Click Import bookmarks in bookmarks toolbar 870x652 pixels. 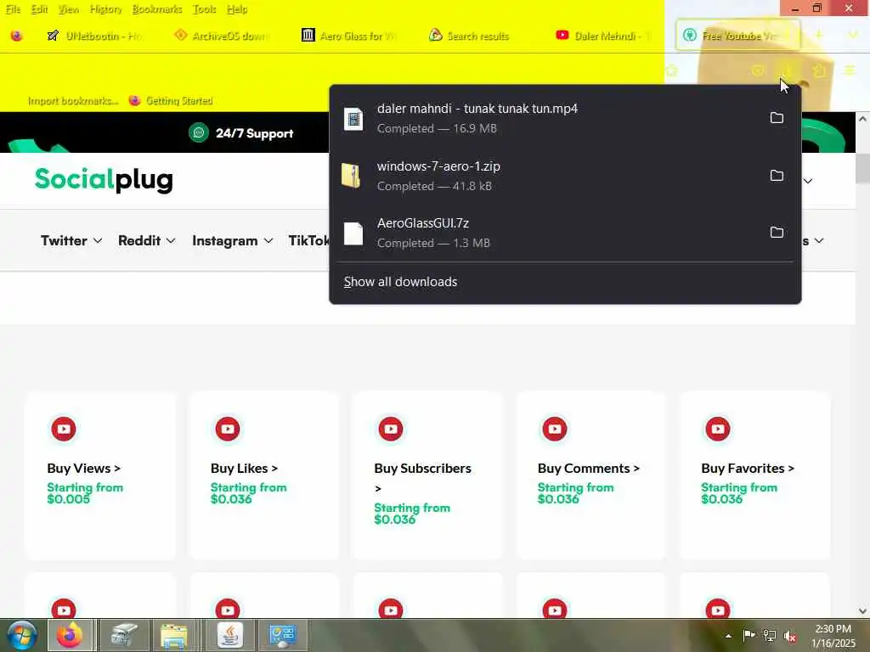pos(73,101)
